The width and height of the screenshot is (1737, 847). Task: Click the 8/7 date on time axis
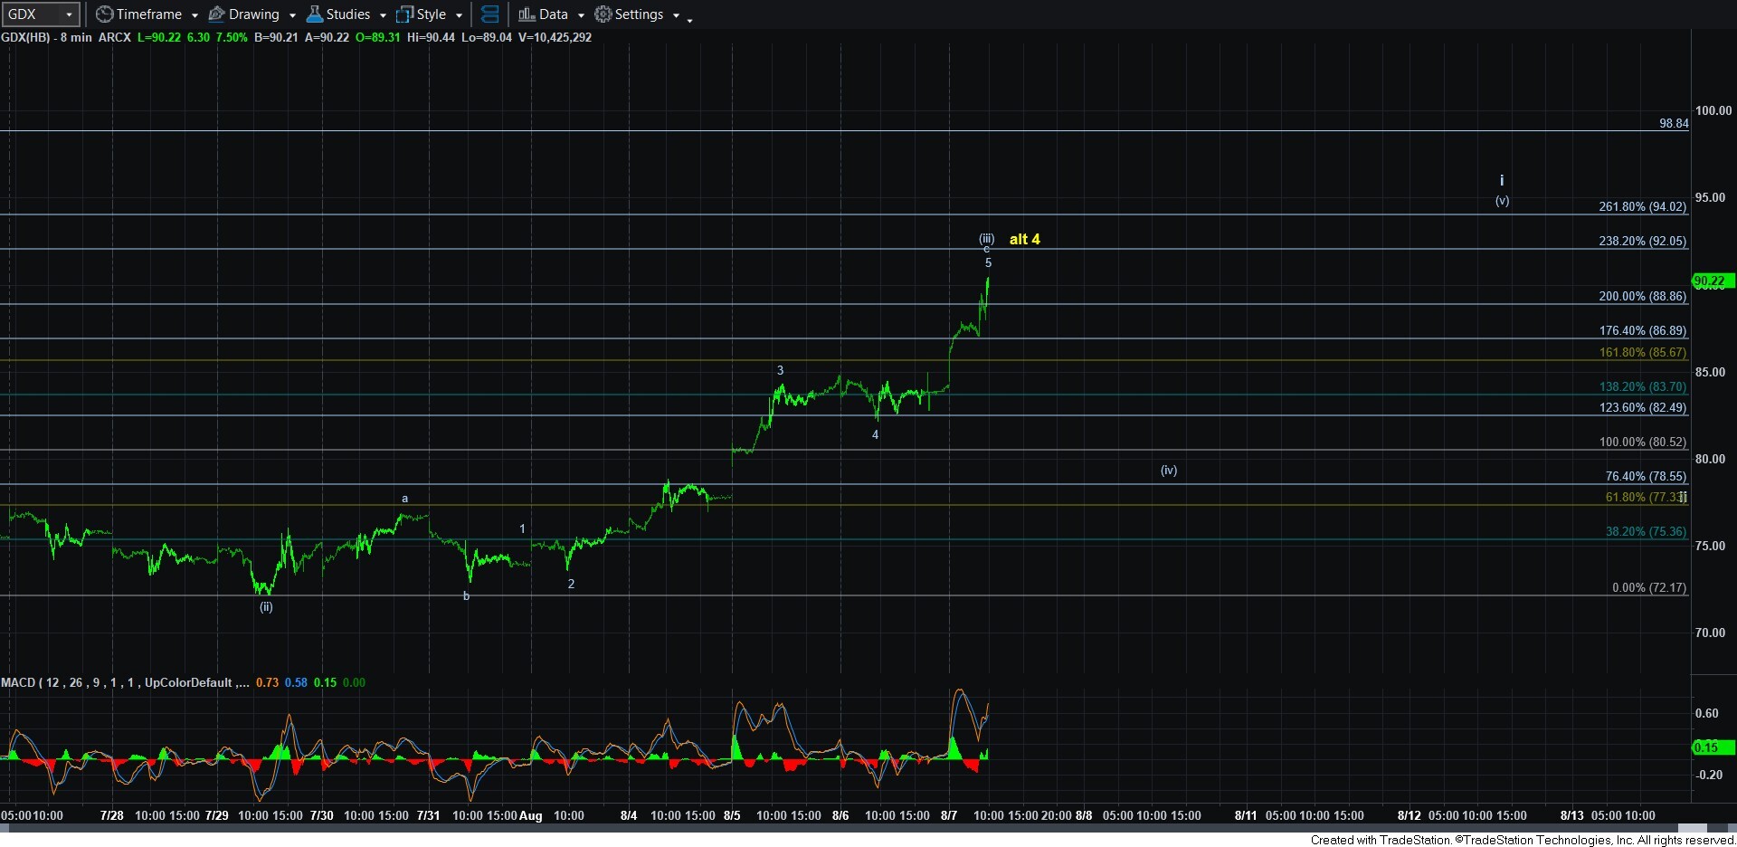(948, 815)
